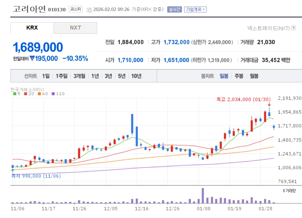
Task: Show the 주봉 weekly candlestick chart
Action: [239, 76]
